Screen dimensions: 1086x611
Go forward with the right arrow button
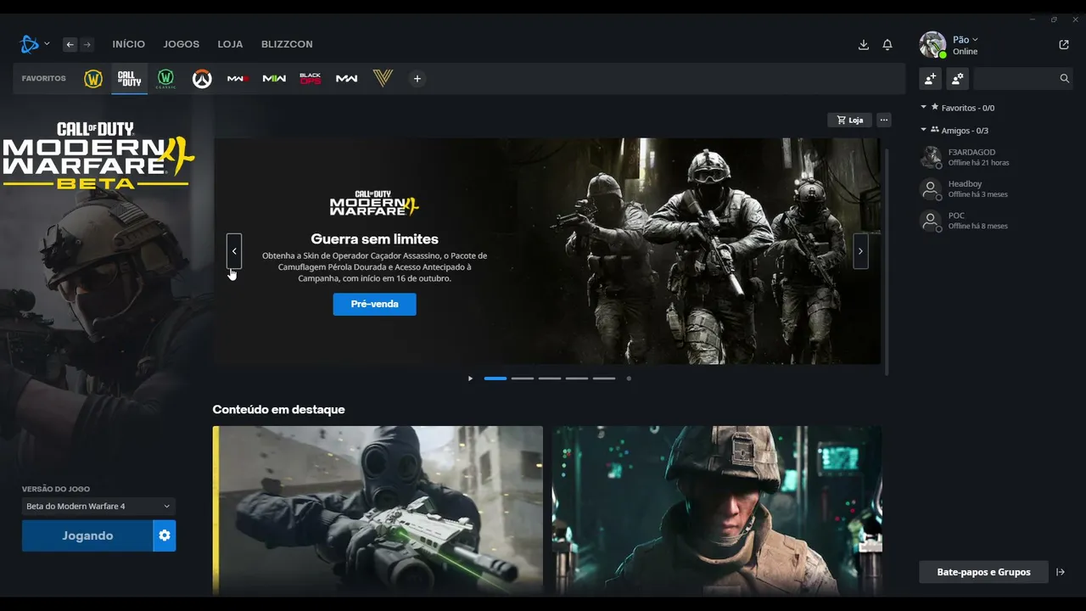87,44
